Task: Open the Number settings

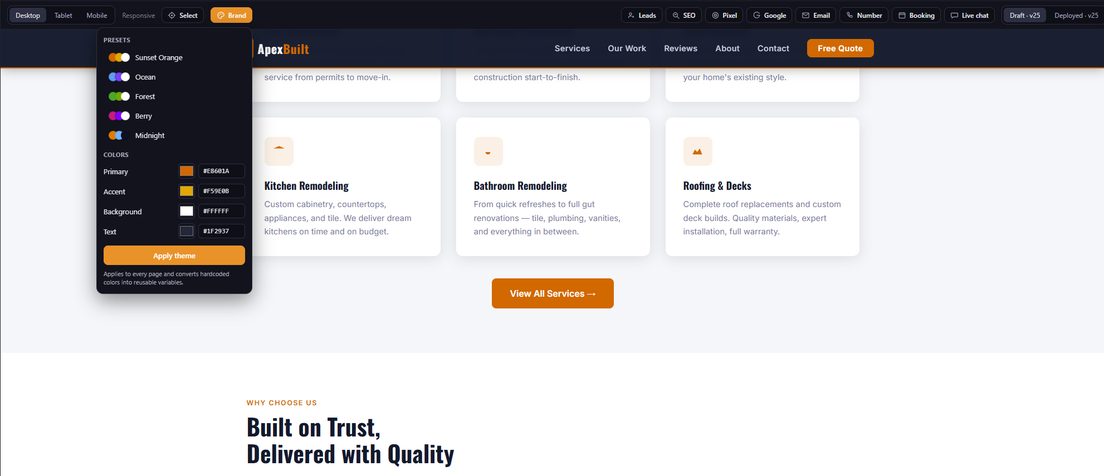Action: (x=864, y=16)
